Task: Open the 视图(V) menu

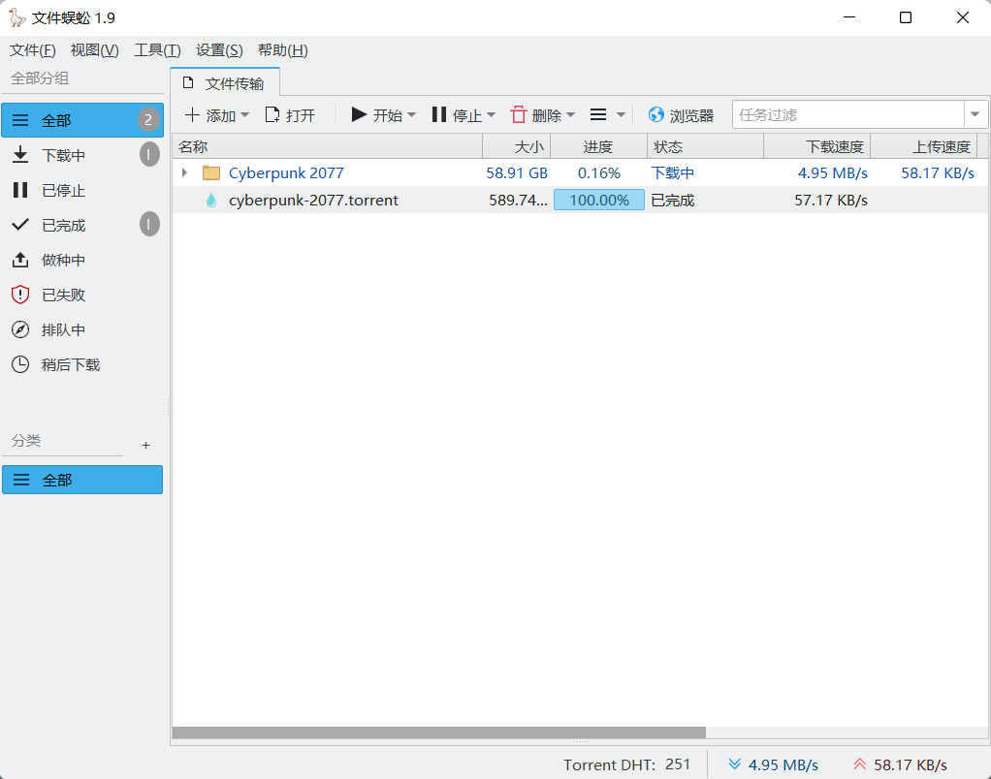Action: pos(95,49)
